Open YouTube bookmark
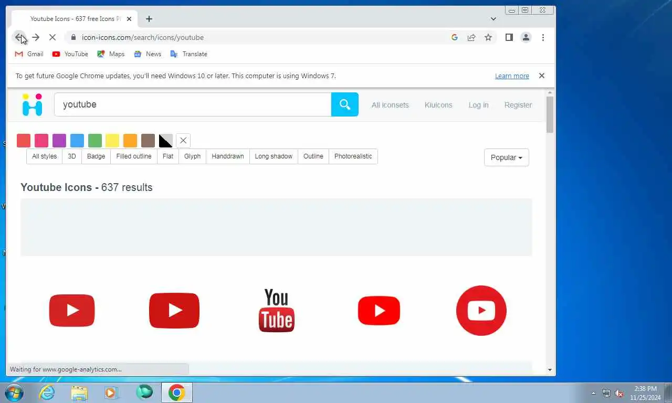 [x=70, y=54]
